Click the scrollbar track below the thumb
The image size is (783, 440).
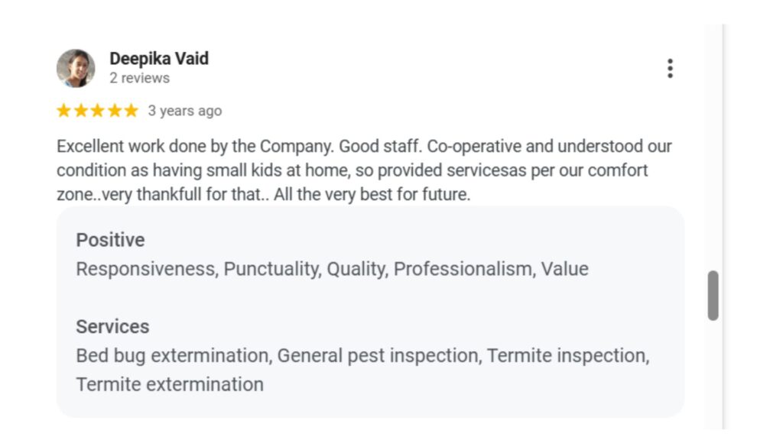click(713, 374)
